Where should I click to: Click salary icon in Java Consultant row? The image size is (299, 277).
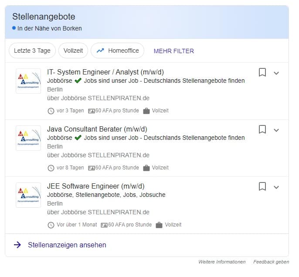click(92, 168)
